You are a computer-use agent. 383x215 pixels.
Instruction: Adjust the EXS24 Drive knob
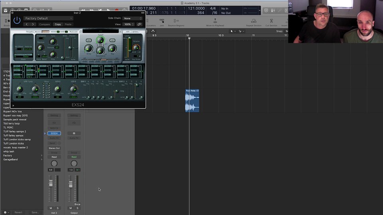89,49
